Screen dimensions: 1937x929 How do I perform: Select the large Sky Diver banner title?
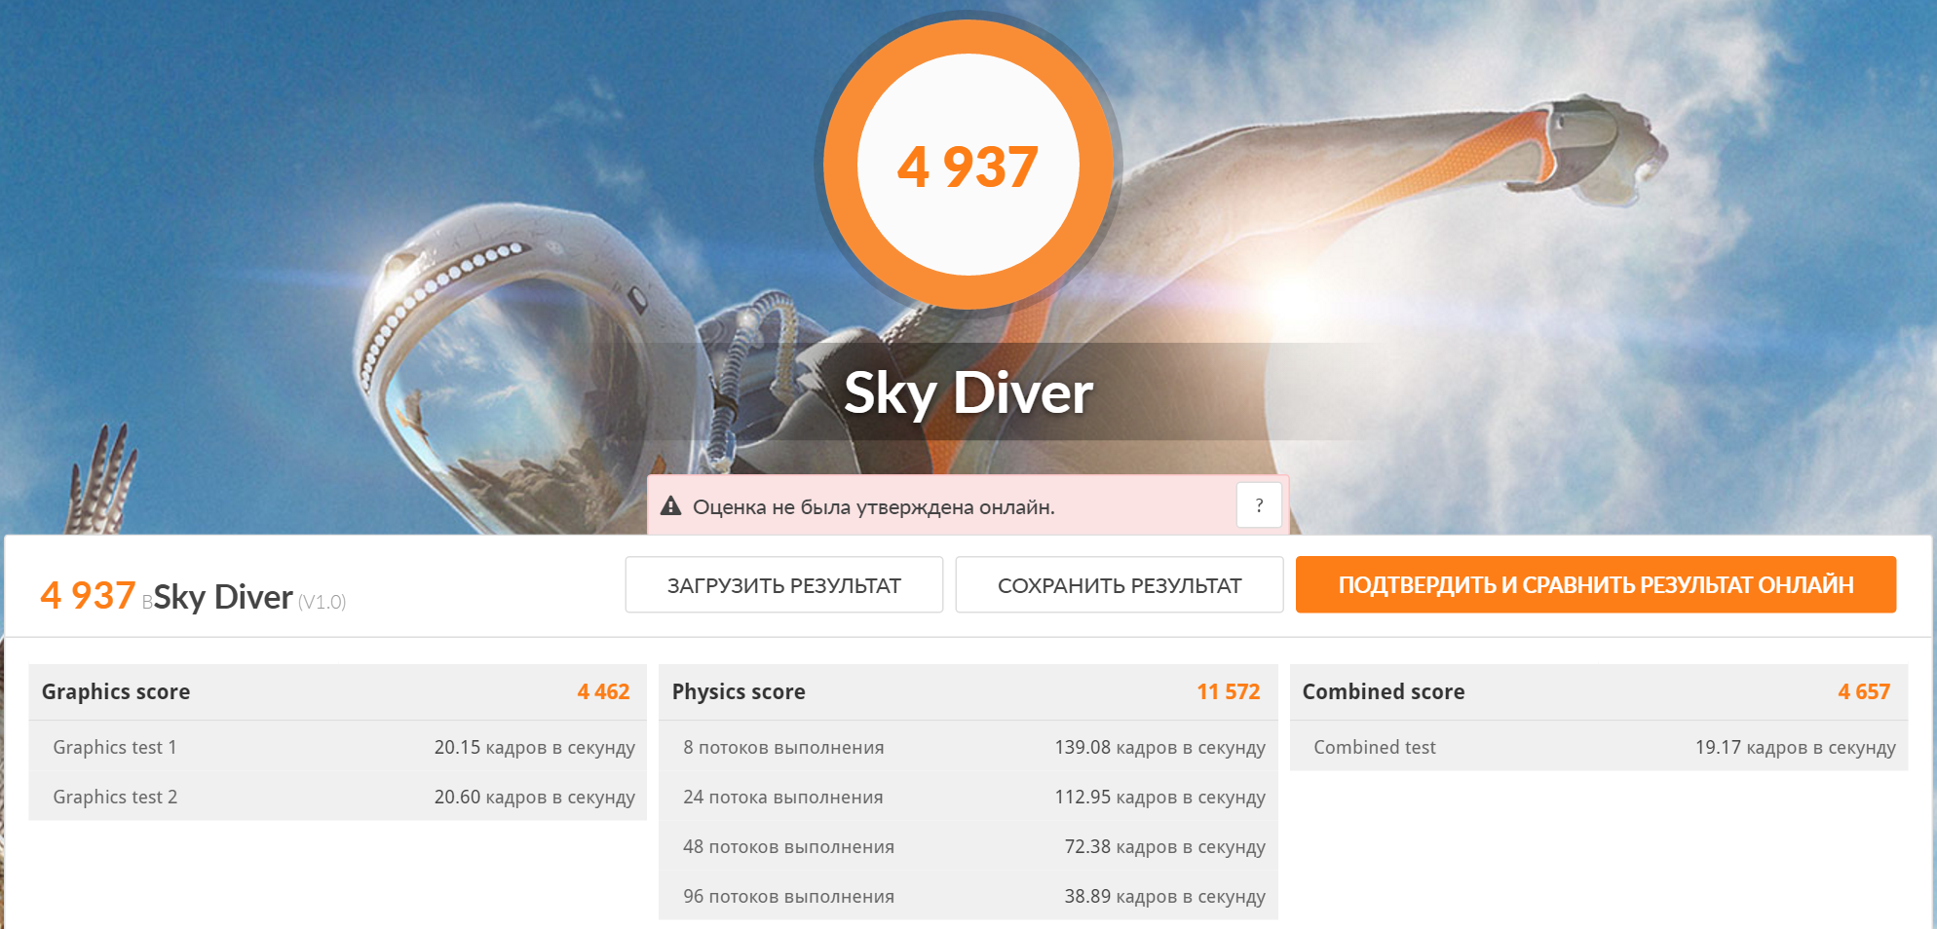[968, 392]
